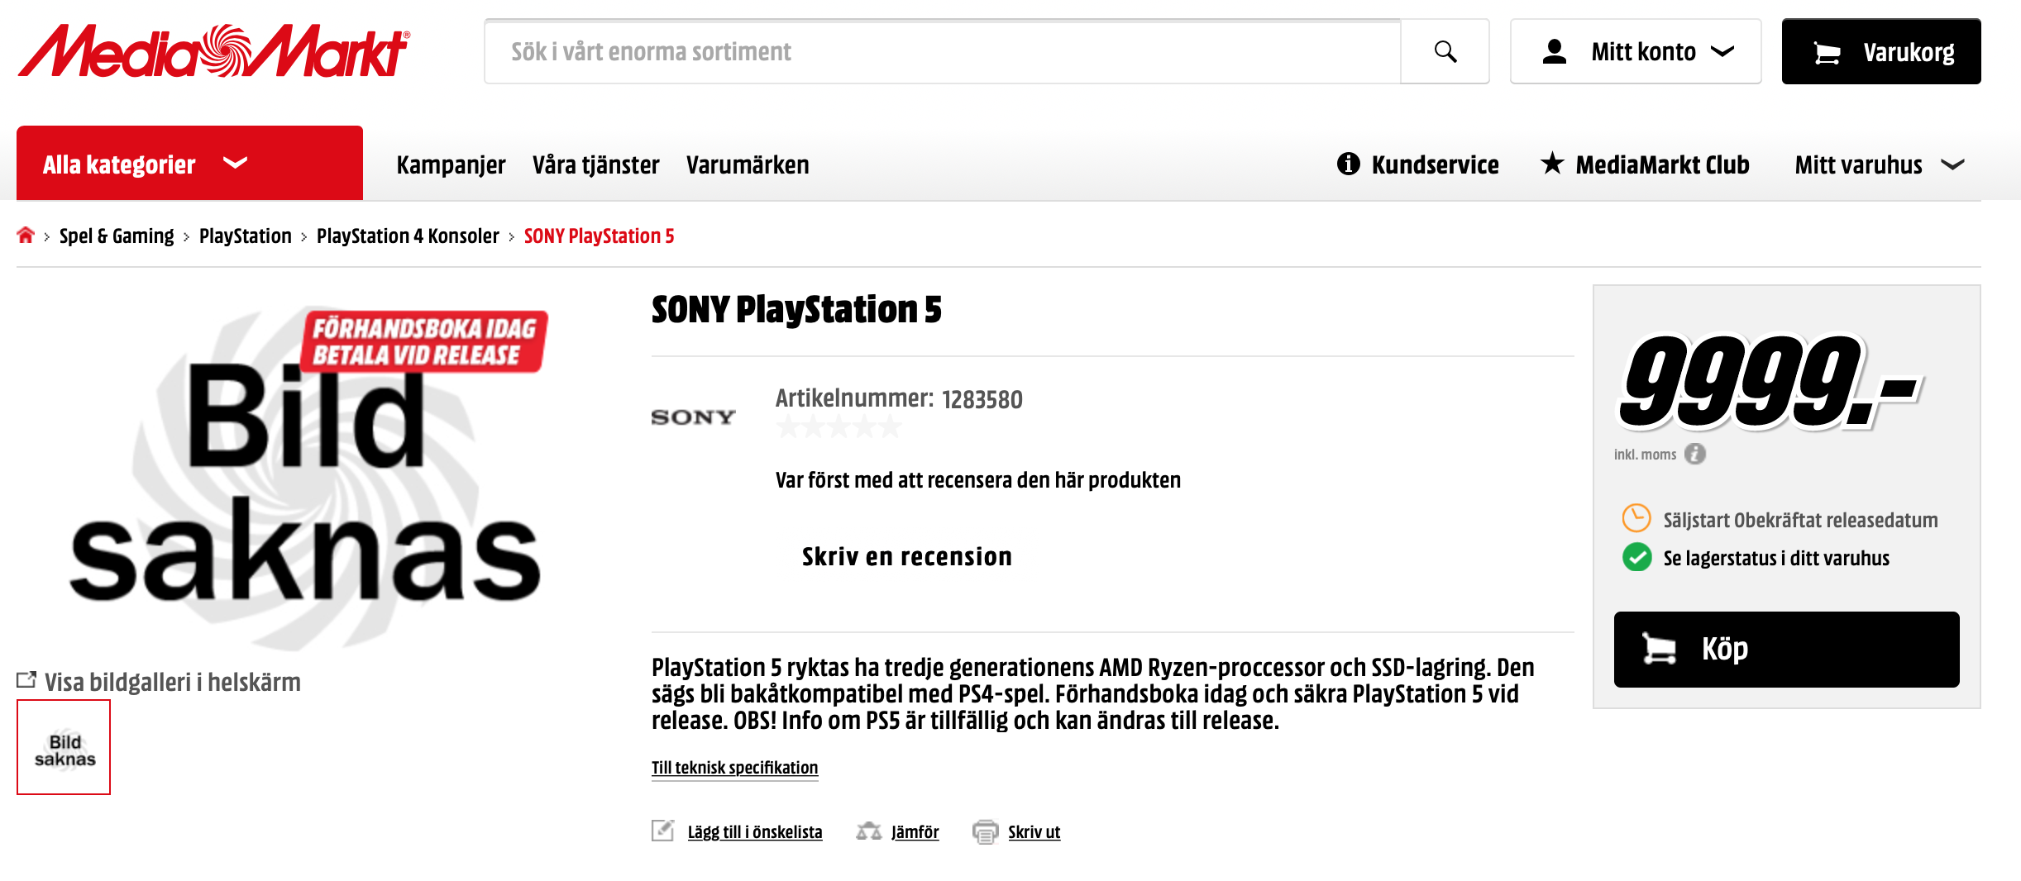2021x881 pixels.
Task: Click Skriv en recension
Action: (x=906, y=557)
